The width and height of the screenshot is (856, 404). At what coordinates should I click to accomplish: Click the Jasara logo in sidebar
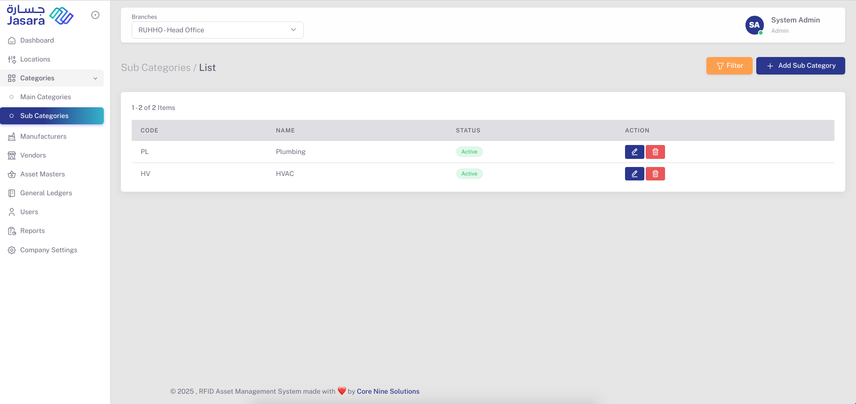(x=40, y=16)
